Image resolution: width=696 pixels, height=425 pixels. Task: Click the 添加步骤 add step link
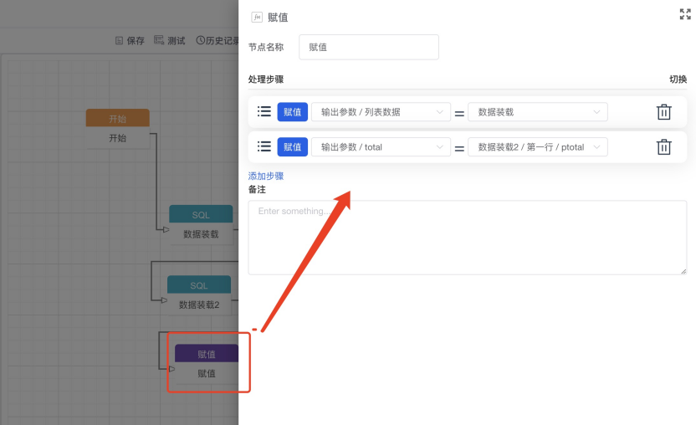(266, 176)
